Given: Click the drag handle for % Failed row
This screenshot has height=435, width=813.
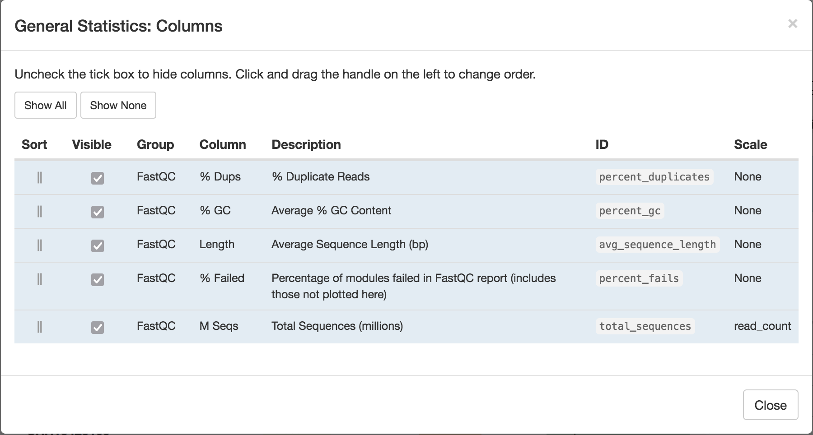Looking at the screenshot, I should coord(40,278).
